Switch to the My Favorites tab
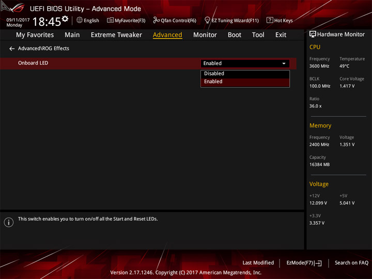The width and height of the screenshot is (372, 279). pos(35,35)
